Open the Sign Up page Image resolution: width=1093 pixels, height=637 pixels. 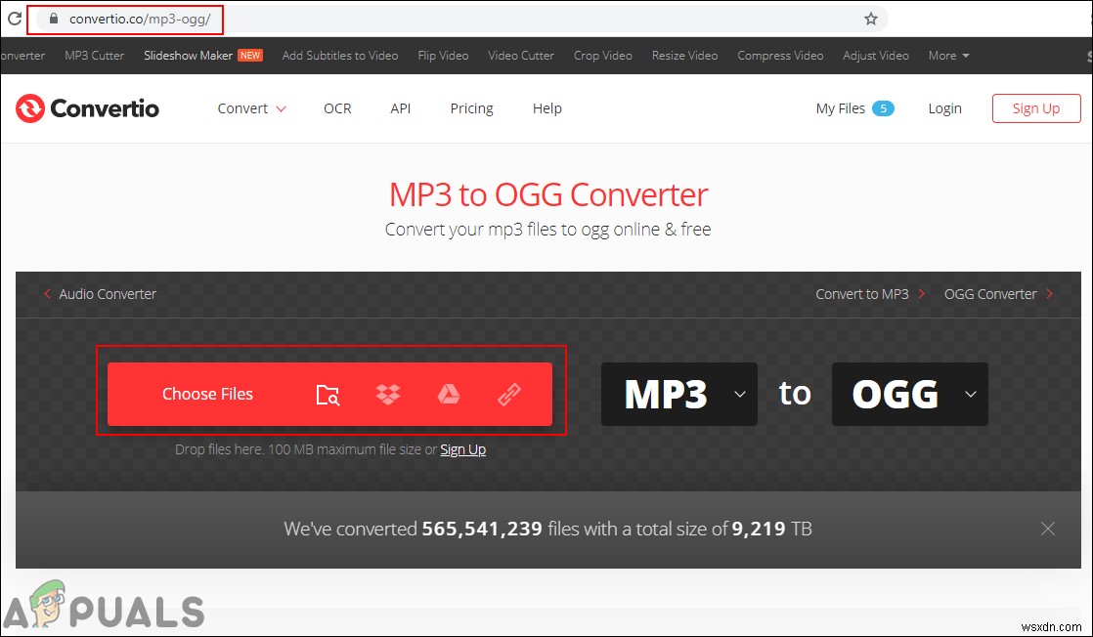tap(1035, 108)
